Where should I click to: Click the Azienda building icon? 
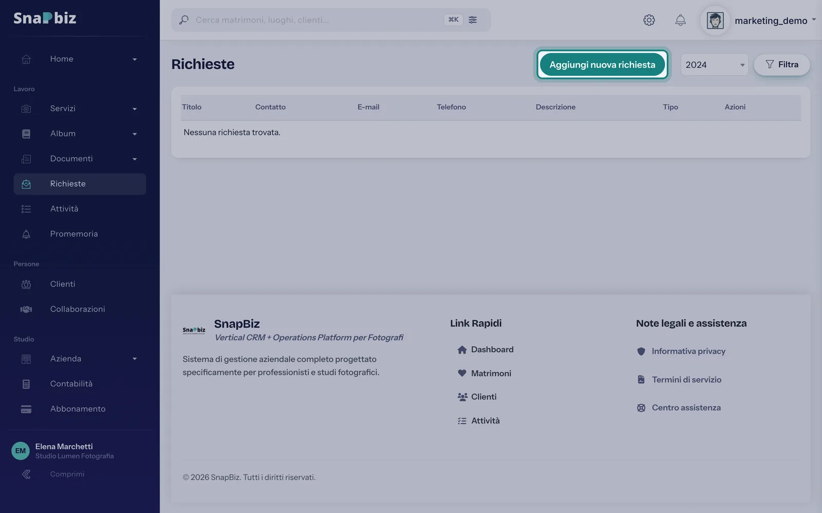[26, 359]
